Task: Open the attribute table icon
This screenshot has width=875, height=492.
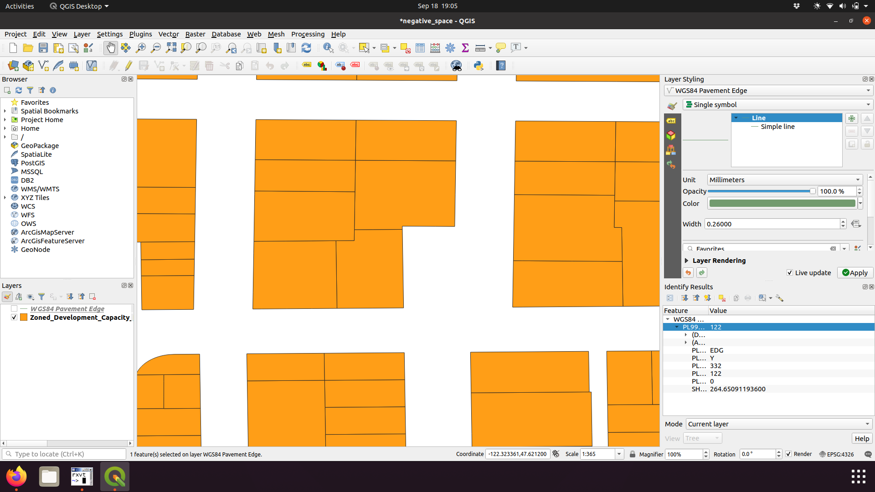Action: 420,48
